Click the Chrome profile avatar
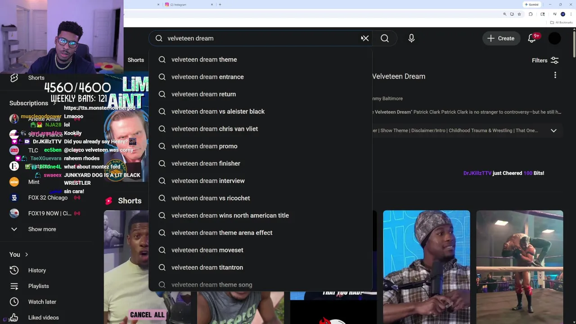576x324 pixels. [x=563, y=14]
